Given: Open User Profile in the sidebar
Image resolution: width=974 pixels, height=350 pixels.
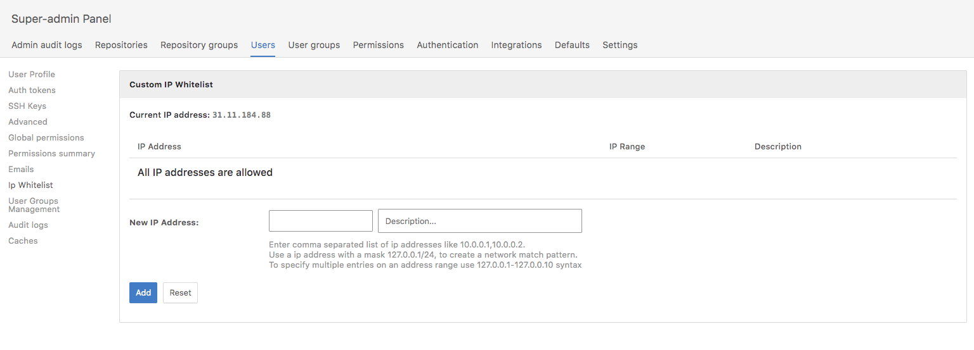Looking at the screenshot, I should [32, 74].
